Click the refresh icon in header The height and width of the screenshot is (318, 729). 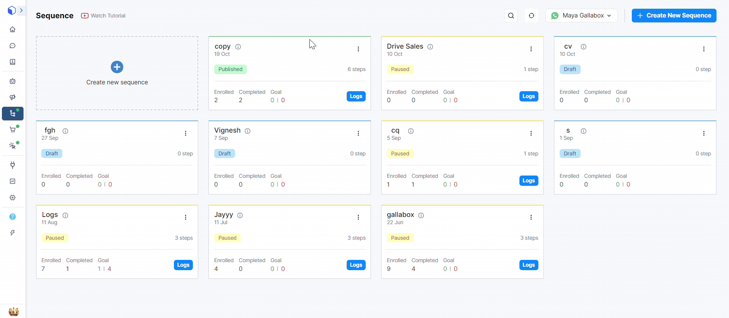click(x=531, y=16)
